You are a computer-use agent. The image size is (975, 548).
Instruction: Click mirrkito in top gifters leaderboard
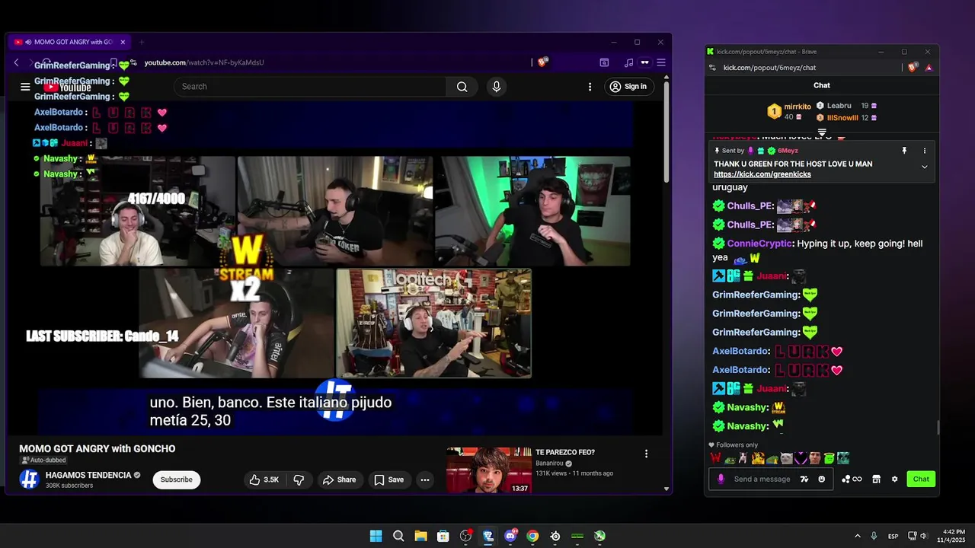pyautogui.click(x=798, y=107)
